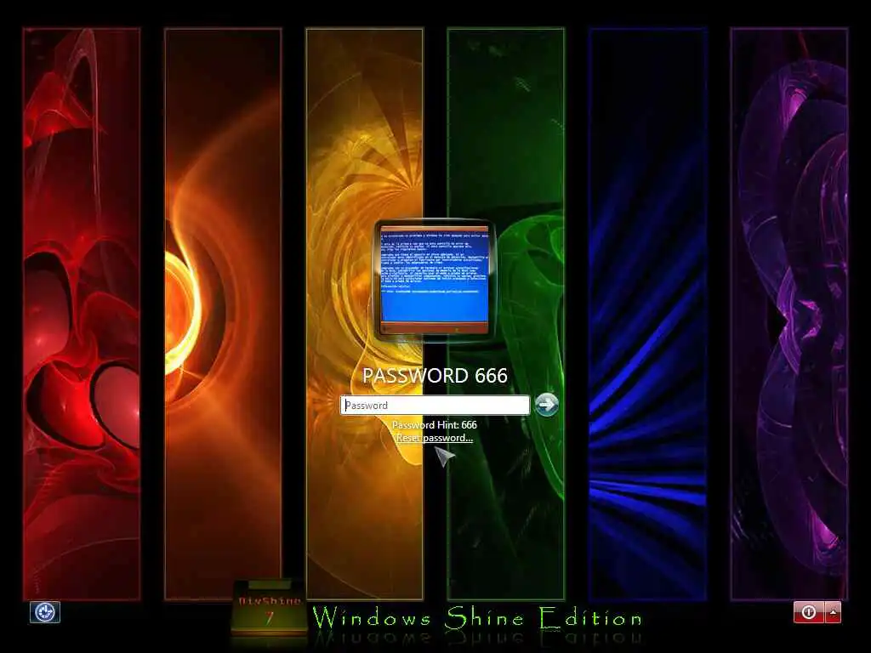Expand the shutdown options arrow menu
The image size is (871, 653).
coord(834,612)
